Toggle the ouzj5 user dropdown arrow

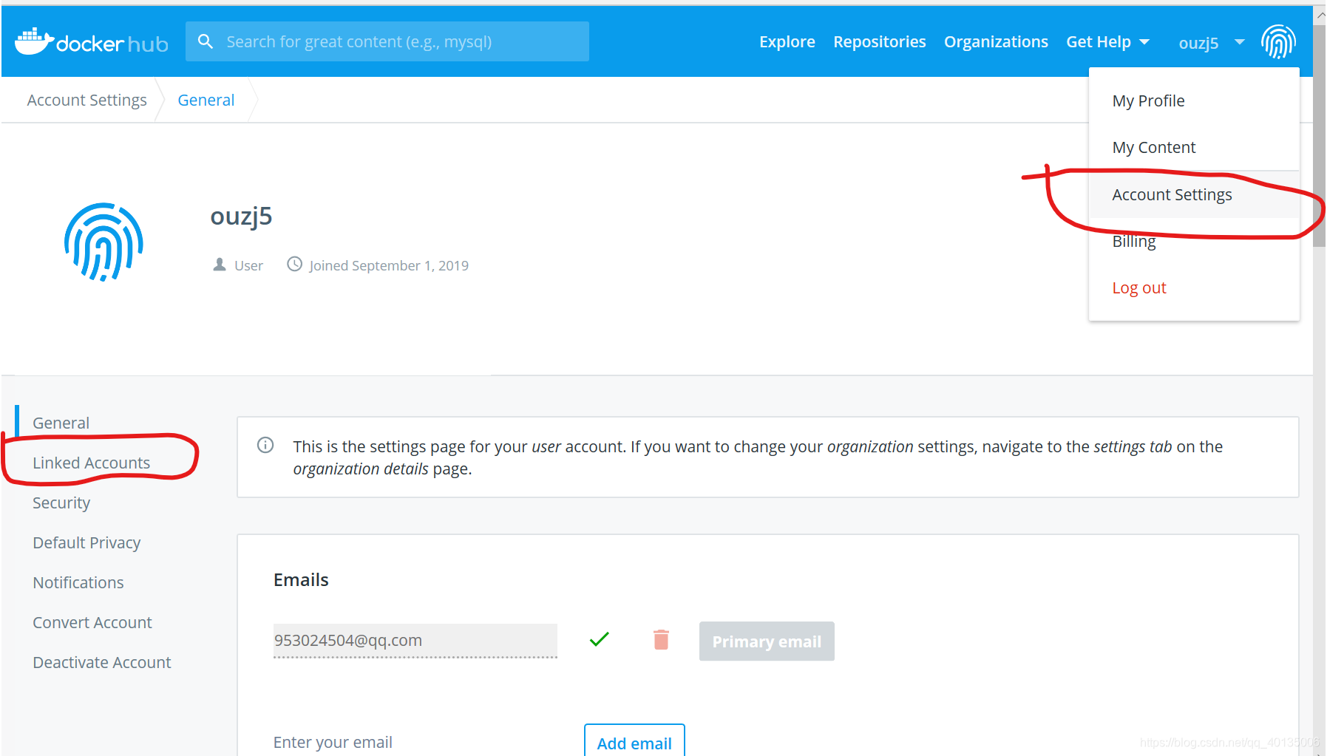(1240, 42)
